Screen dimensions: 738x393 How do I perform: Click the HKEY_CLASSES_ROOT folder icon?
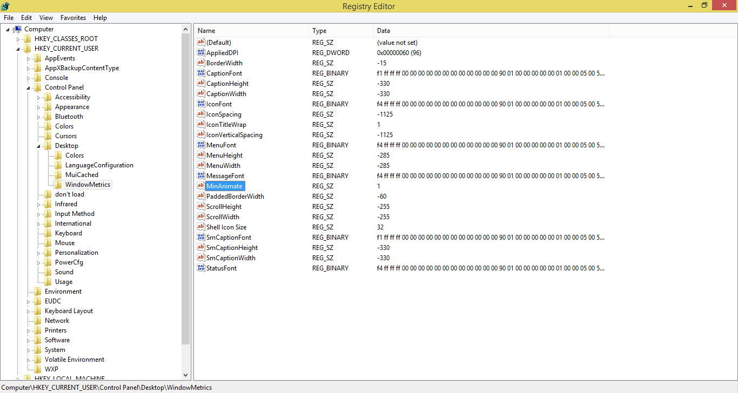coord(28,39)
